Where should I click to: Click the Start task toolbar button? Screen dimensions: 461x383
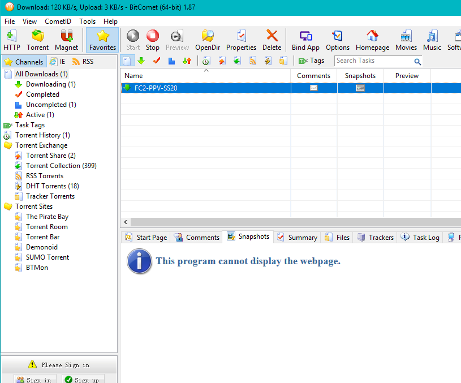tap(133, 40)
